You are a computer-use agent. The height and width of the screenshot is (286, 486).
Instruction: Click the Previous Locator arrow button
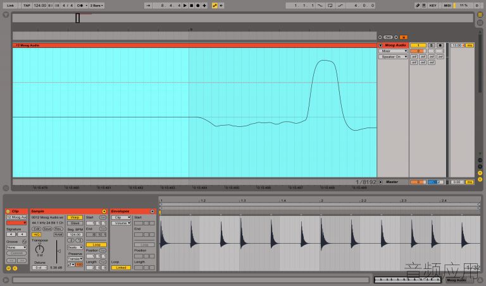[x=380, y=37]
